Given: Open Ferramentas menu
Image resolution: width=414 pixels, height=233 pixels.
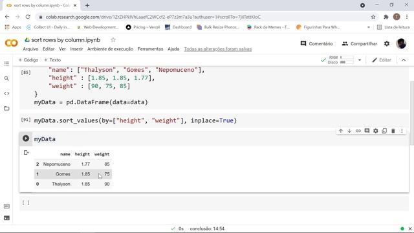Looking at the screenshot, I should [x=150, y=49].
